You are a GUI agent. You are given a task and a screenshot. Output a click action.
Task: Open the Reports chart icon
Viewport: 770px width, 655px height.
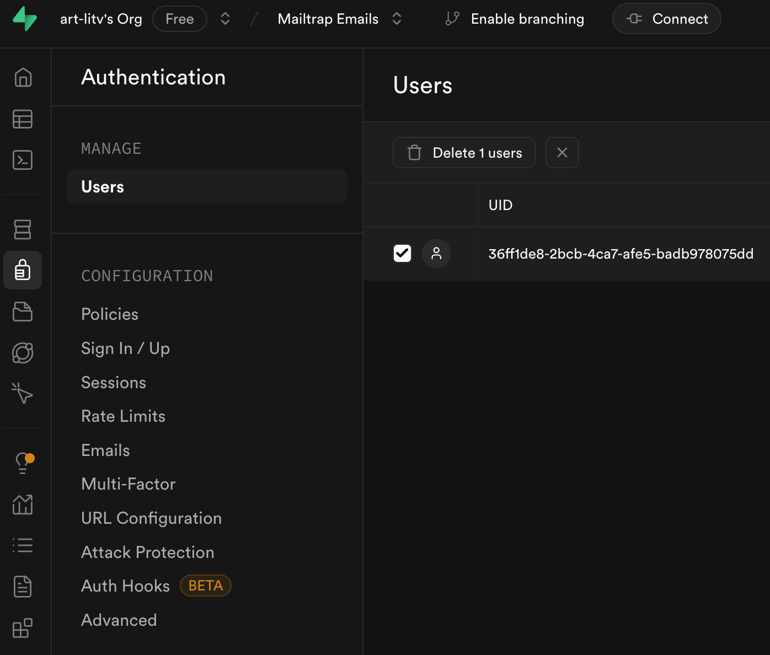point(23,504)
